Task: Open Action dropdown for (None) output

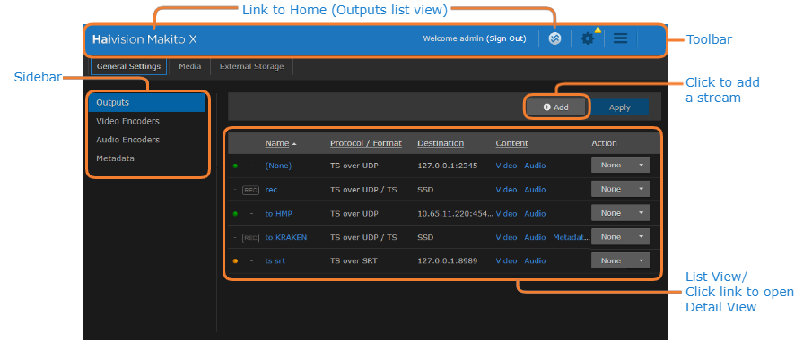Action: [x=620, y=166]
